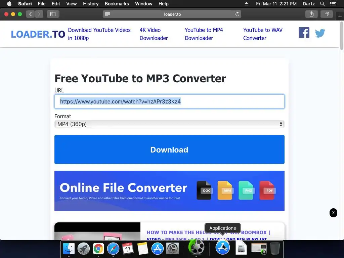Toggle the Safari sidebar button

point(53,14)
